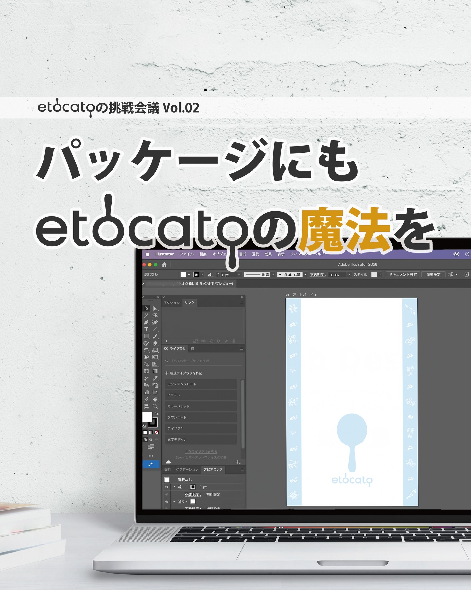This screenshot has width=471, height=590.
Task: Activate the Type tool
Action: coord(146,329)
